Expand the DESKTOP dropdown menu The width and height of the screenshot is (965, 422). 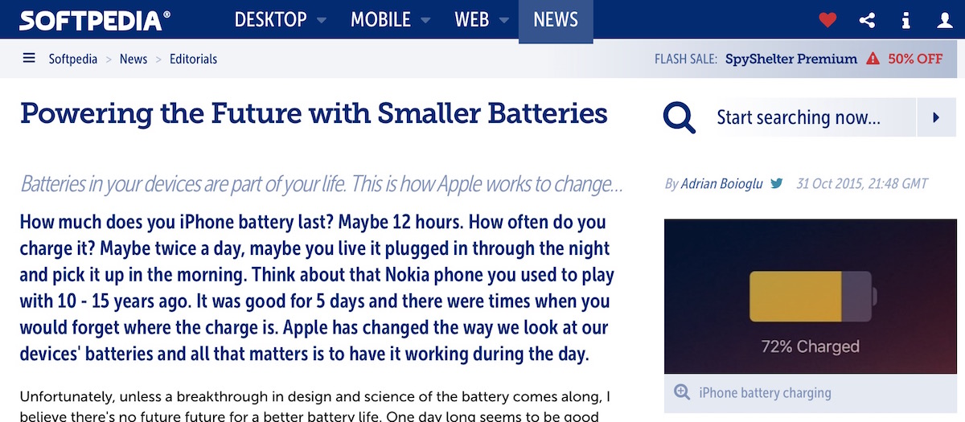(x=280, y=20)
